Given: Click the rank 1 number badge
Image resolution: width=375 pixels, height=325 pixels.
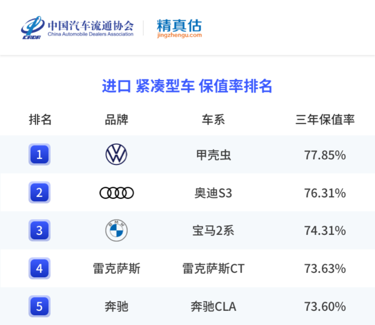Looking at the screenshot, I should point(40,154).
